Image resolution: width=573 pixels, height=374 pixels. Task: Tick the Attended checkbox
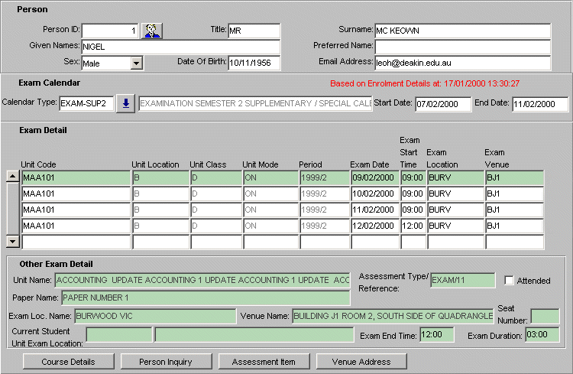point(510,280)
